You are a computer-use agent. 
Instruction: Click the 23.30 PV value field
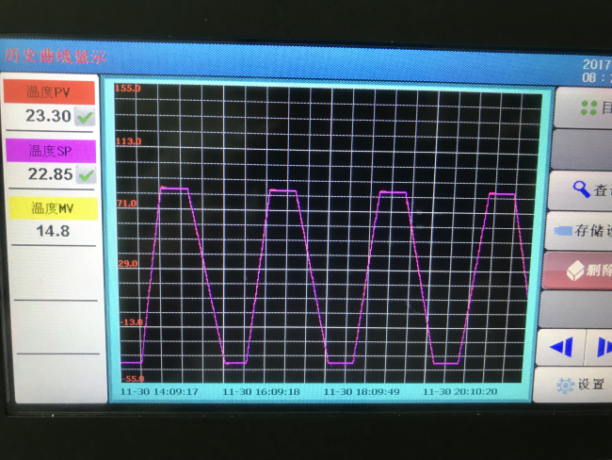pos(44,117)
